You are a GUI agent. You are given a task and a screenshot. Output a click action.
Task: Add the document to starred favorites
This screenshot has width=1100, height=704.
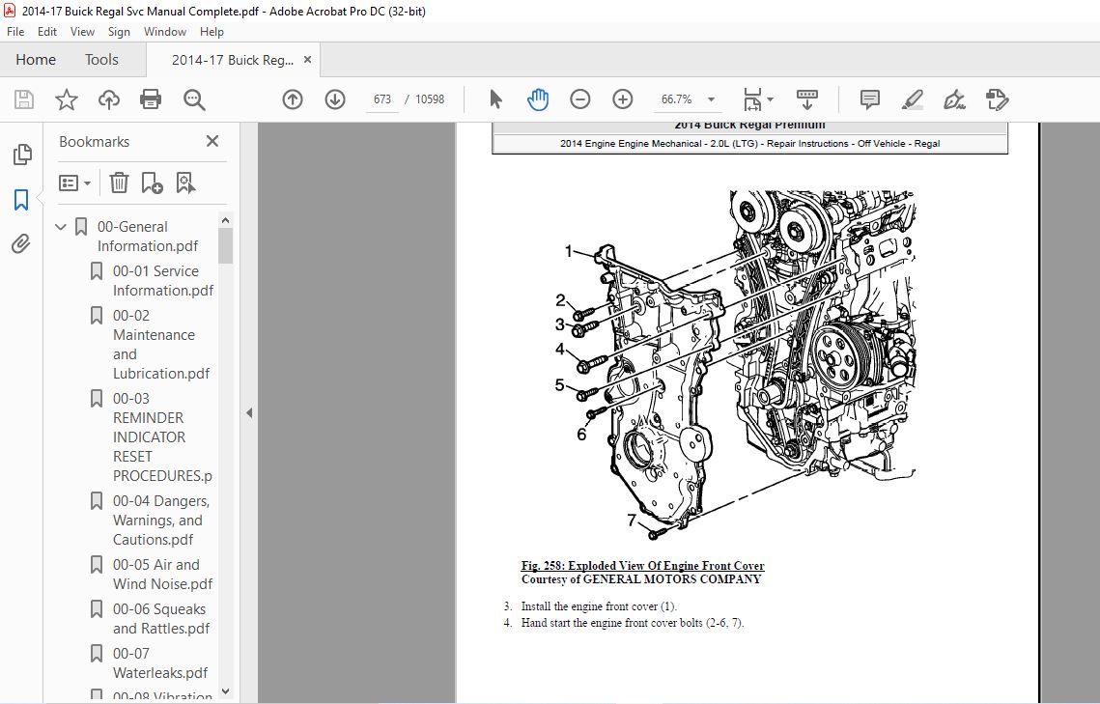[x=67, y=99]
